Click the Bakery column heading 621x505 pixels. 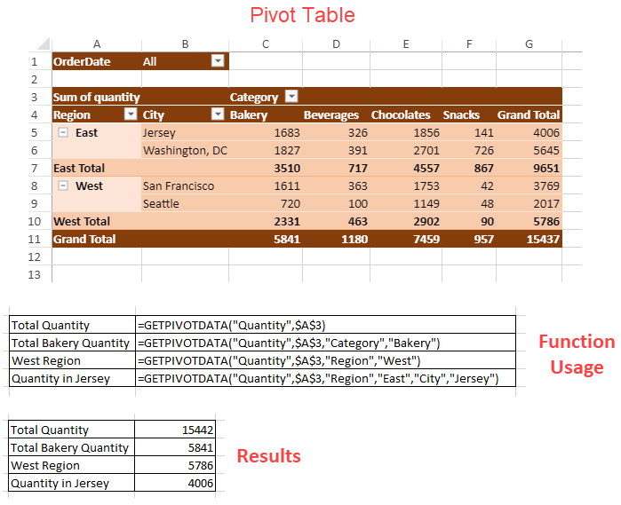(x=266, y=114)
